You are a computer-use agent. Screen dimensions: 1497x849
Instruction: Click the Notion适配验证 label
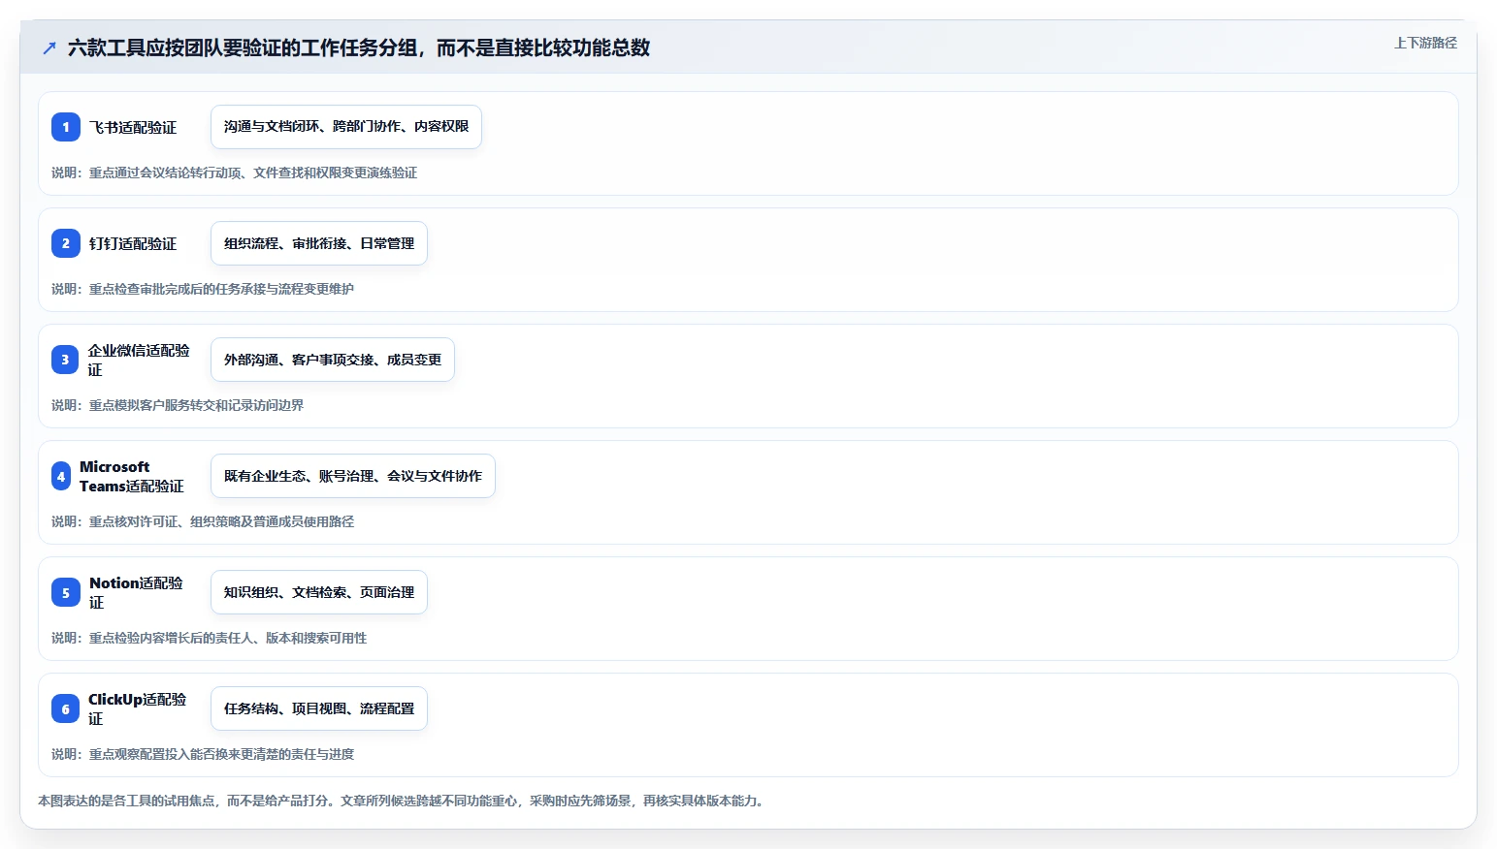136,592
